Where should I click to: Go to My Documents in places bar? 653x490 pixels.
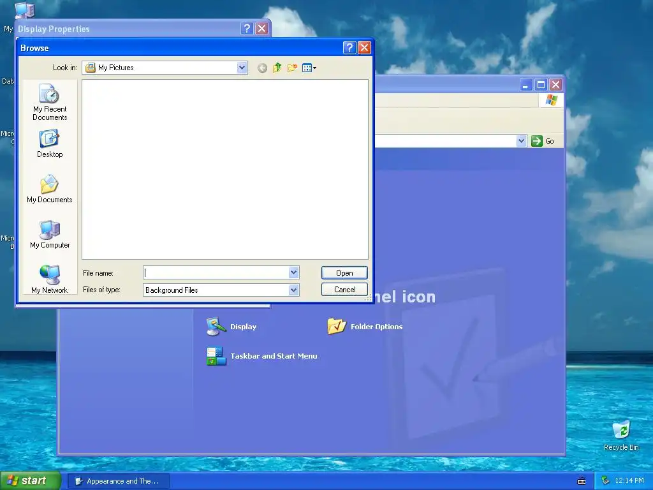50,189
